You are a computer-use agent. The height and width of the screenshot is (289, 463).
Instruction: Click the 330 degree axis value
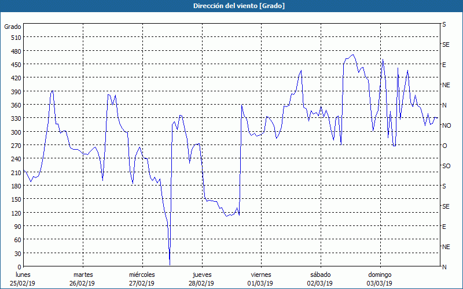pos(16,118)
